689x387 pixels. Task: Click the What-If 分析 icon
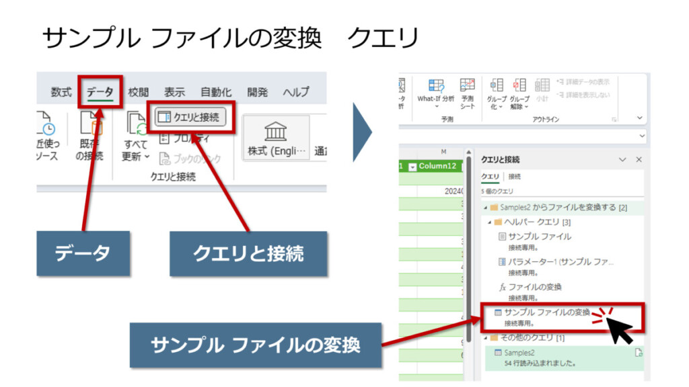435,86
